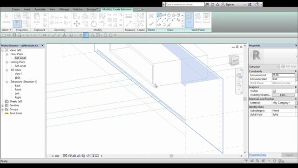The image size is (298, 168).
Task: Select the Trim/Extend tool
Action: point(102,24)
